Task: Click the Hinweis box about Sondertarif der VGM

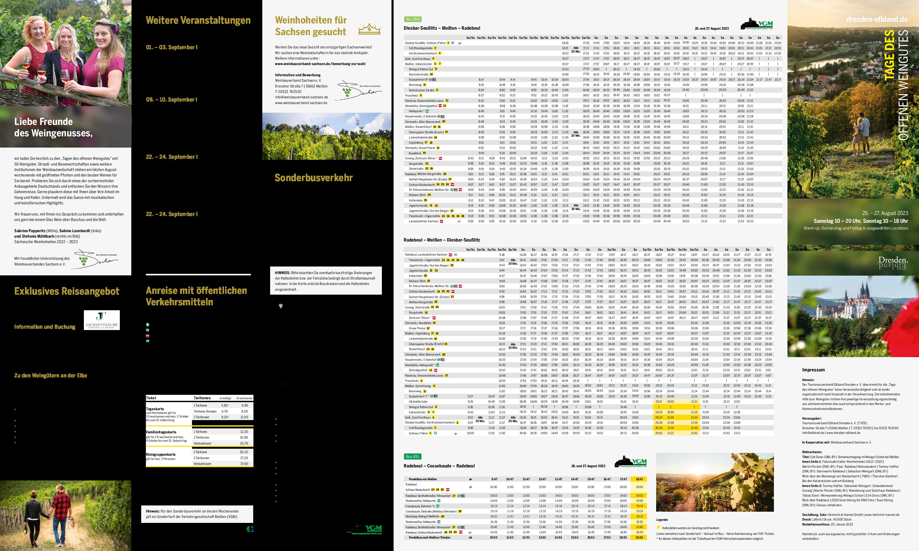Action: point(197,514)
